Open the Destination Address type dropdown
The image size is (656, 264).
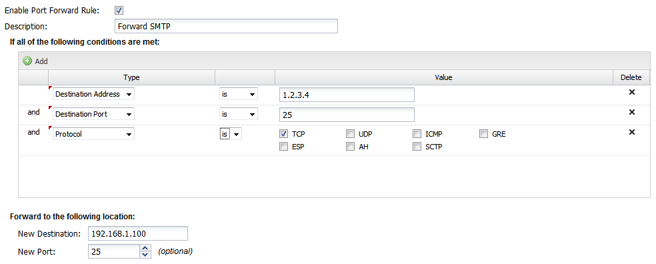coord(94,94)
